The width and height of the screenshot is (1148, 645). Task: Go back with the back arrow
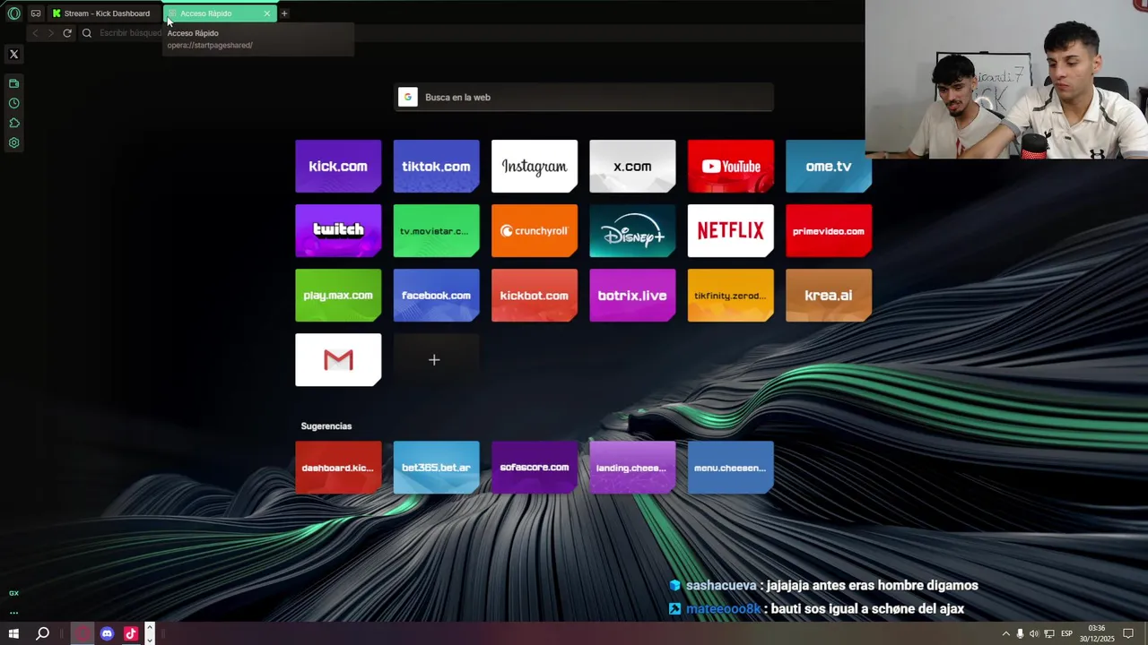[35, 33]
